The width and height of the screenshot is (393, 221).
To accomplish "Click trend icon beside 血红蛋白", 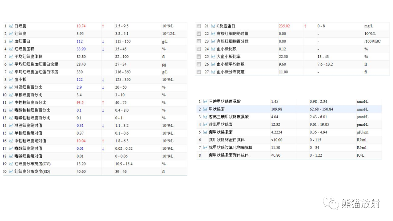I will [11, 41].
